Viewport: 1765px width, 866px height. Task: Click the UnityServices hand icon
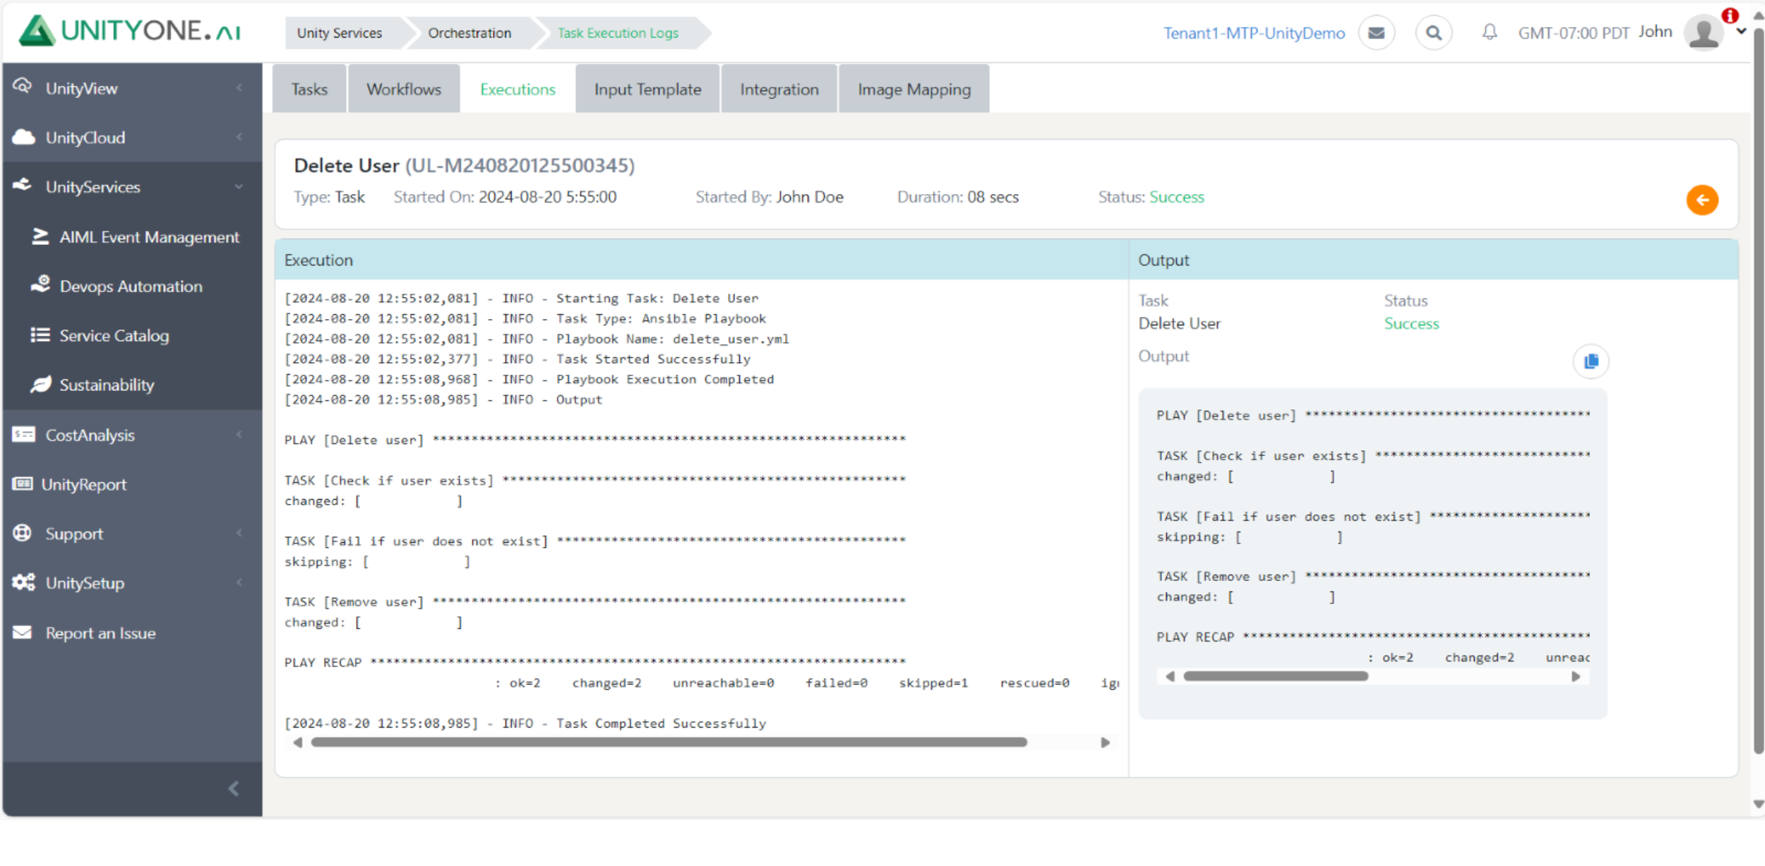(x=23, y=185)
